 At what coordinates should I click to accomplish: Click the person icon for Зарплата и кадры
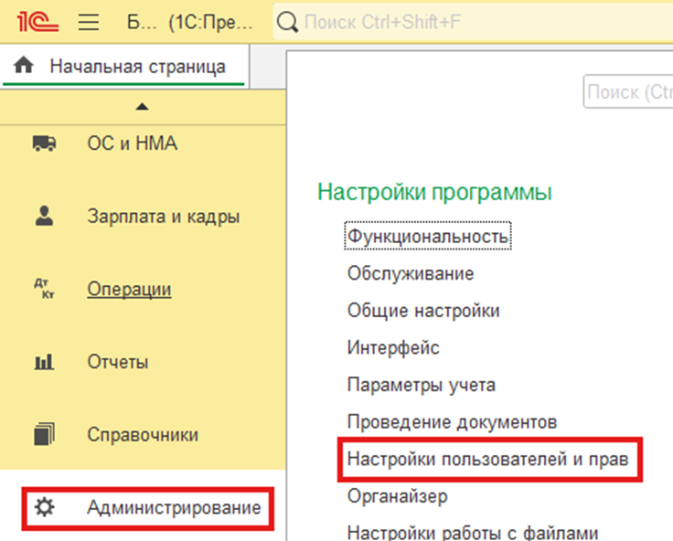tap(44, 217)
